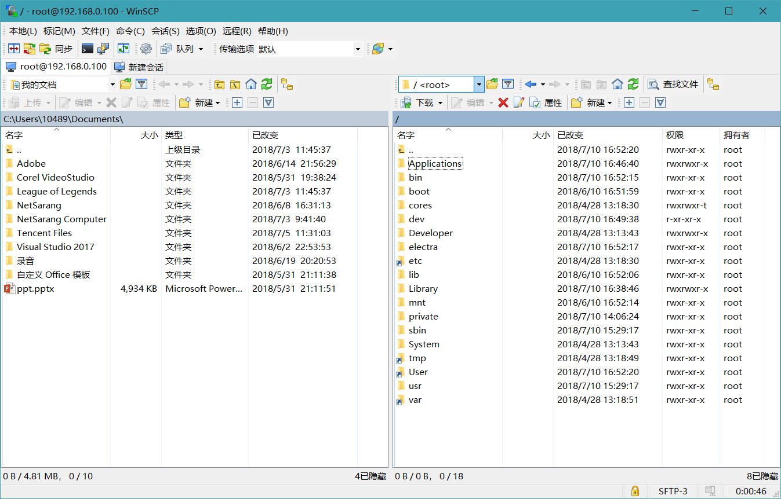The height and width of the screenshot is (499, 781).
Task: Toggle the 同步 synchronized browsing button
Action: tap(56, 49)
